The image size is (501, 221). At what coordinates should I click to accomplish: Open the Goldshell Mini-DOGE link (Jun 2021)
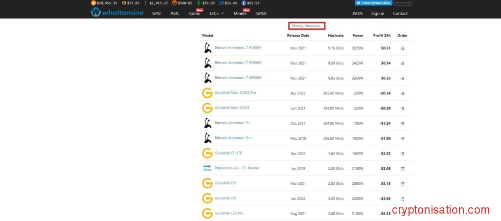(x=232, y=108)
